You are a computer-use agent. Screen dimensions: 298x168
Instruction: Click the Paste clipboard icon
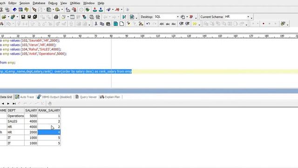108,24
